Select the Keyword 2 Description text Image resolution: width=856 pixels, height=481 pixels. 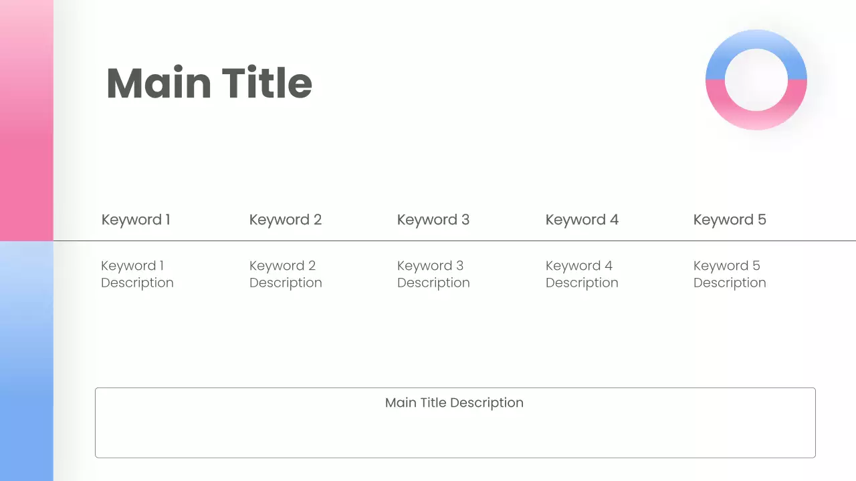286,275
